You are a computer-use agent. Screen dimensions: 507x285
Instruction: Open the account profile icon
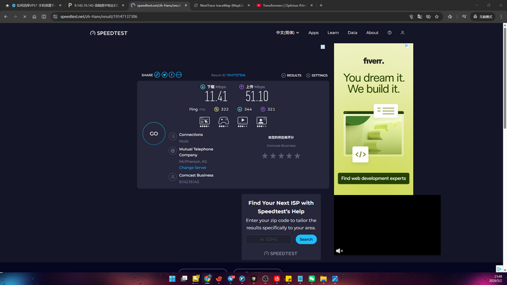[x=402, y=33]
